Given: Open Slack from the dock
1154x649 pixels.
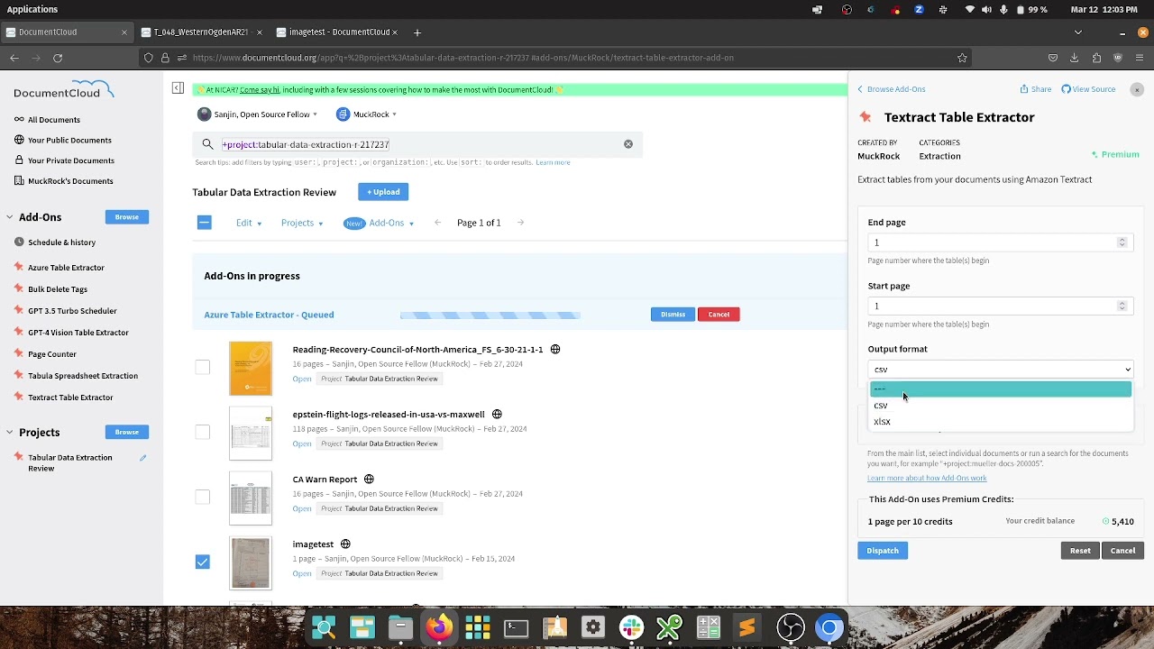Looking at the screenshot, I should point(631,627).
